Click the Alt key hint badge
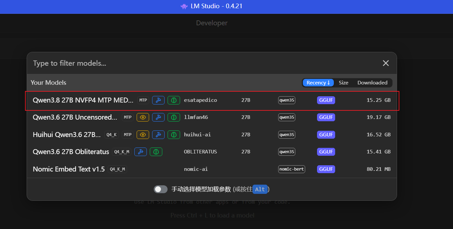The width and height of the screenshot is (453, 229). tap(260, 189)
